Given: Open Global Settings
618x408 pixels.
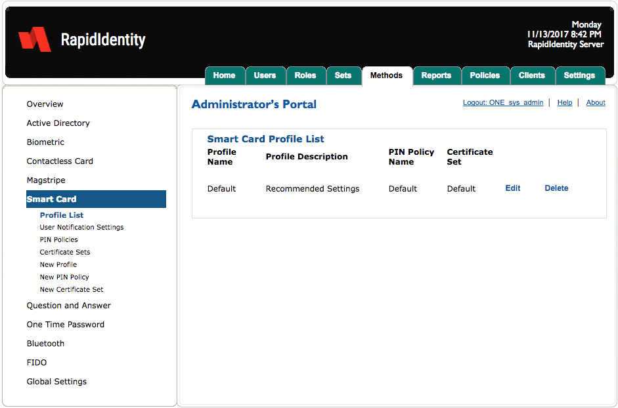Looking at the screenshot, I should pyautogui.click(x=56, y=381).
